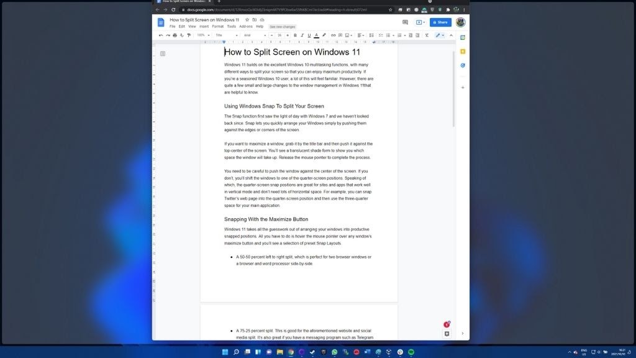This screenshot has height=358, width=636.
Task: Decrease the font size with minus
Action: point(272,35)
